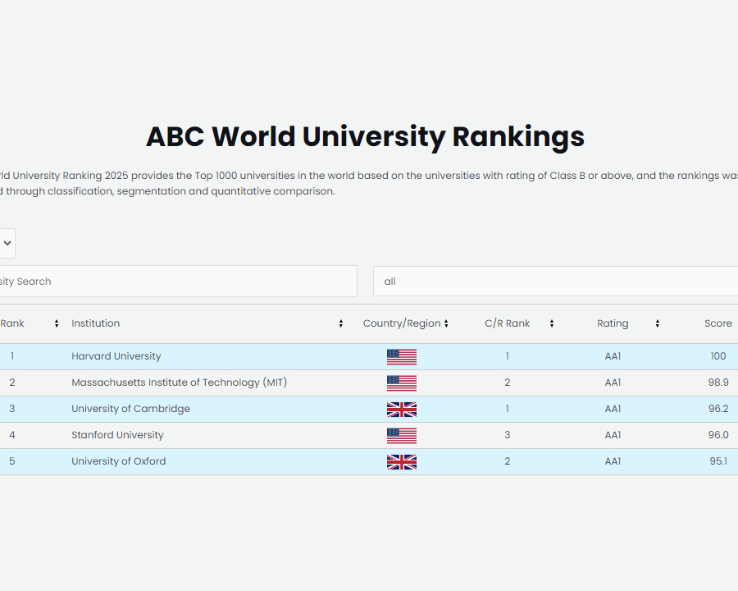This screenshot has width=738, height=591.
Task: Click rank number 2 in MIT row
Action: (12, 383)
